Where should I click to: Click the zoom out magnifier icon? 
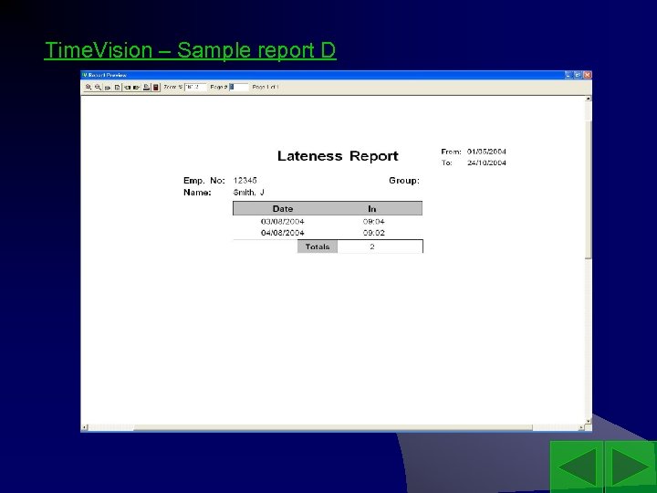pos(98,88)
